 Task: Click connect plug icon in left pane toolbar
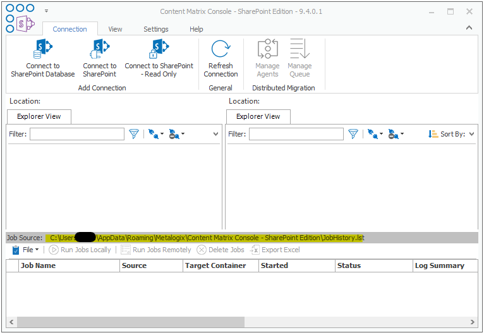pyautogui.click(x=154, y=134)
